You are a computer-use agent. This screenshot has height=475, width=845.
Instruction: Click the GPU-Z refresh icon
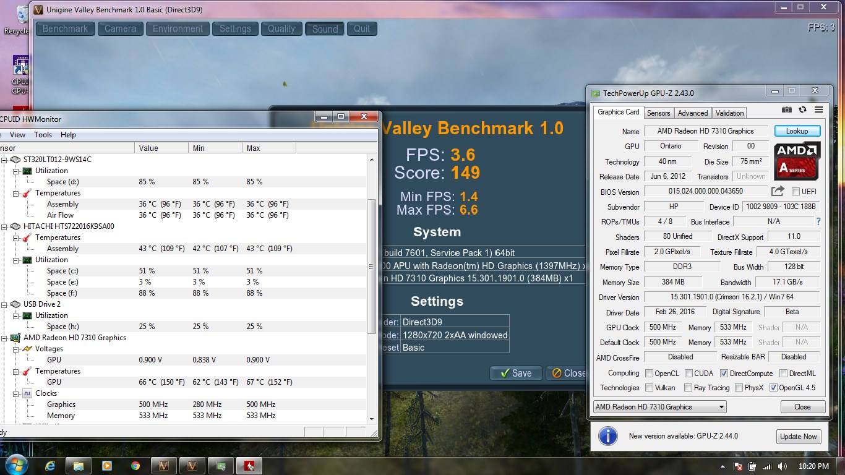pyautogui.click(x=802, y=110)
